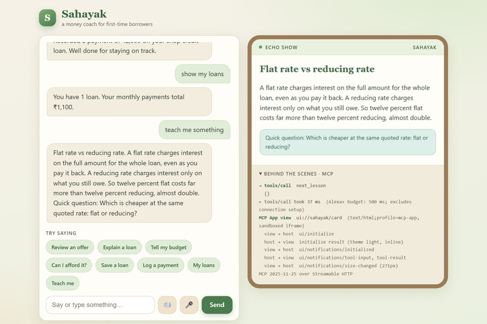
Task: Activate the microphone icon button
Action: point(189,305)
